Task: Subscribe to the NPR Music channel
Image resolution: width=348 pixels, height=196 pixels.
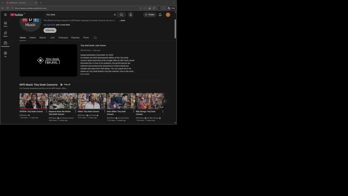Action: point(50,30)
